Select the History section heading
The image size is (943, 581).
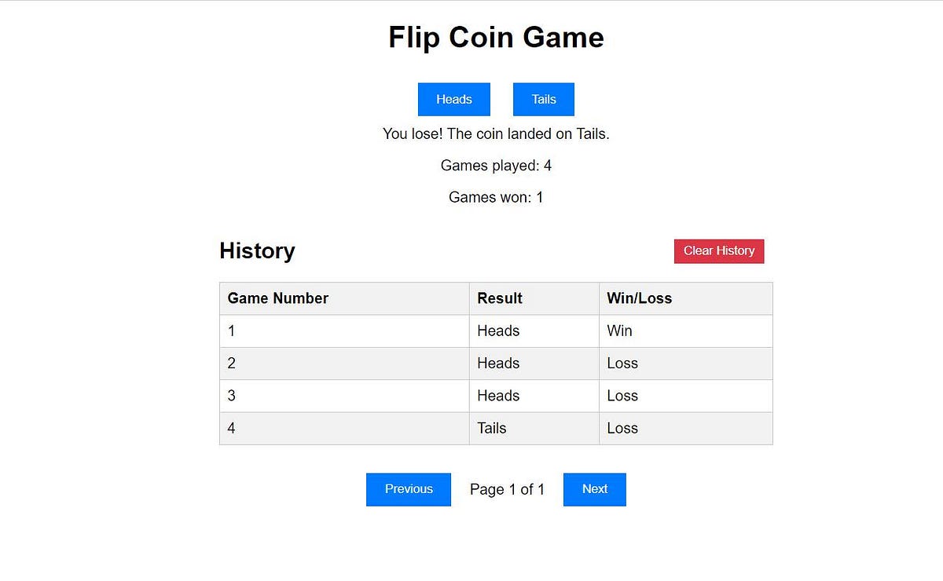point(257,250)
